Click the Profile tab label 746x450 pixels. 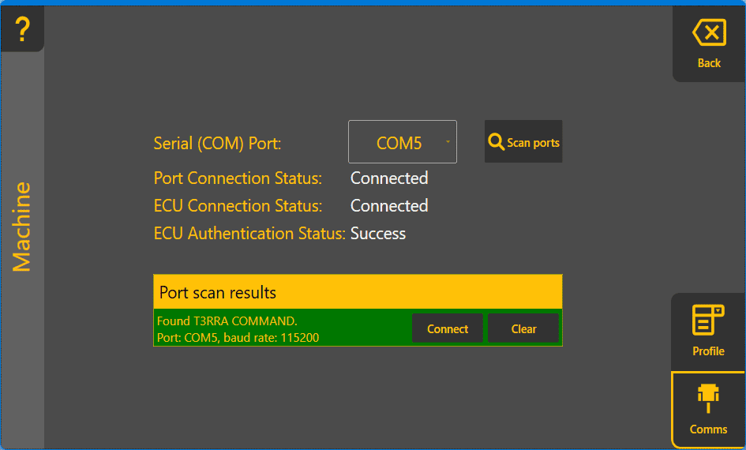coord(708,351)
